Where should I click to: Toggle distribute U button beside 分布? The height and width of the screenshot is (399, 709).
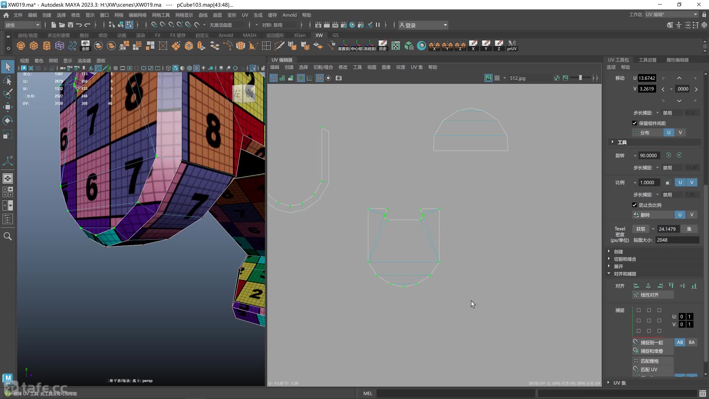coord(669,132)
